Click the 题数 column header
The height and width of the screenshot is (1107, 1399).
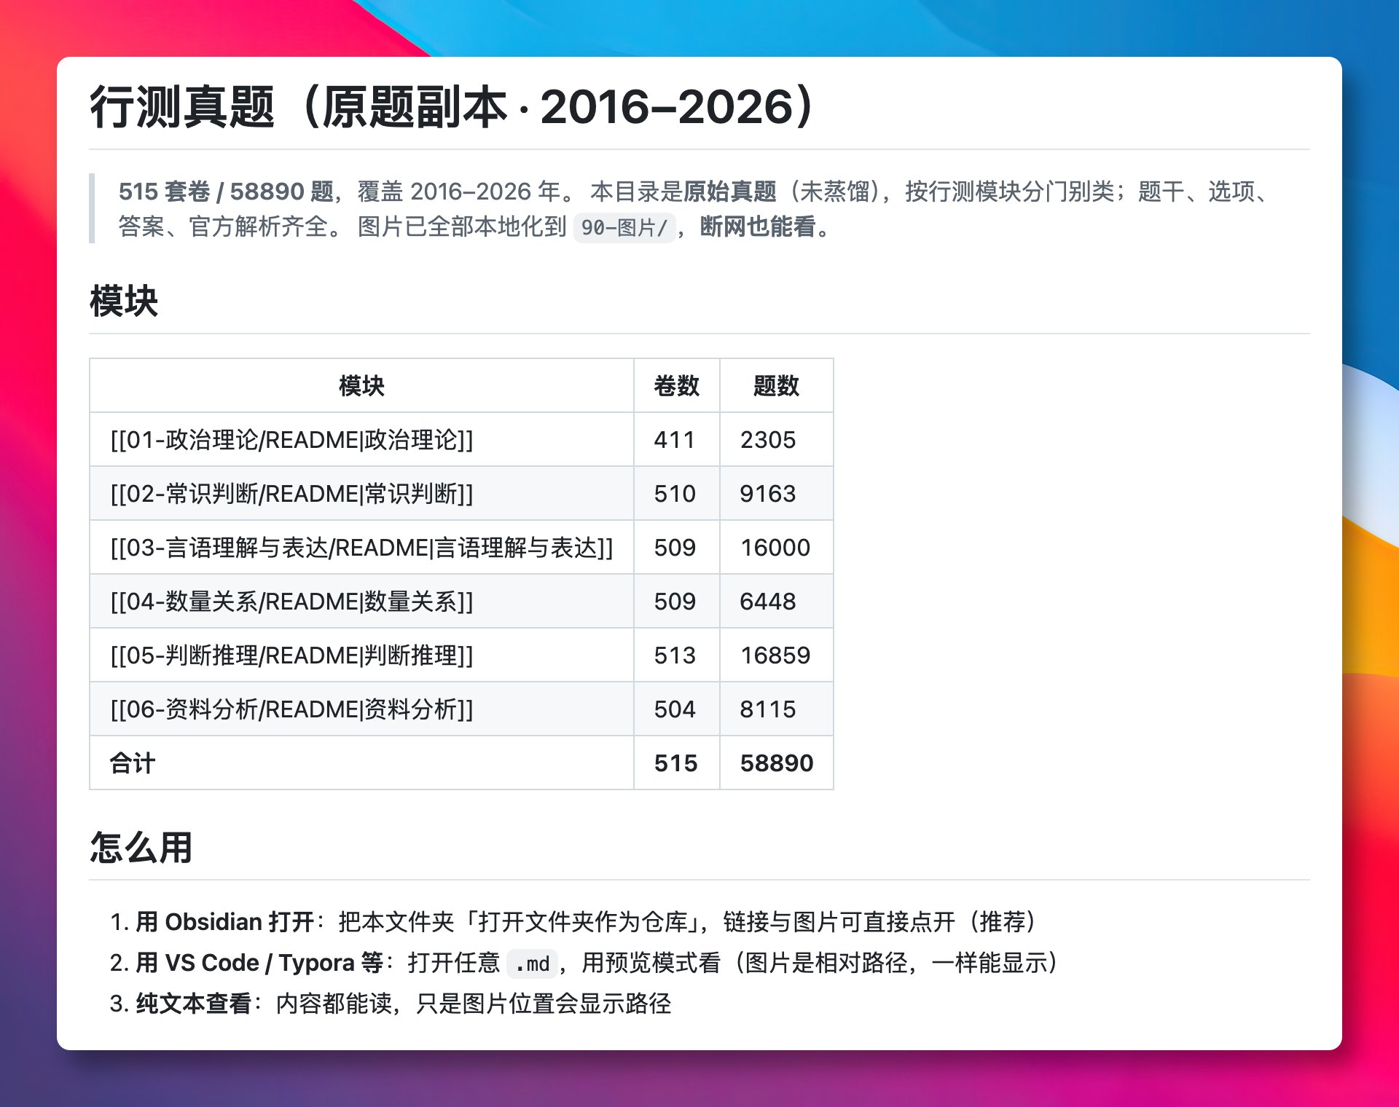click(776, 385)
